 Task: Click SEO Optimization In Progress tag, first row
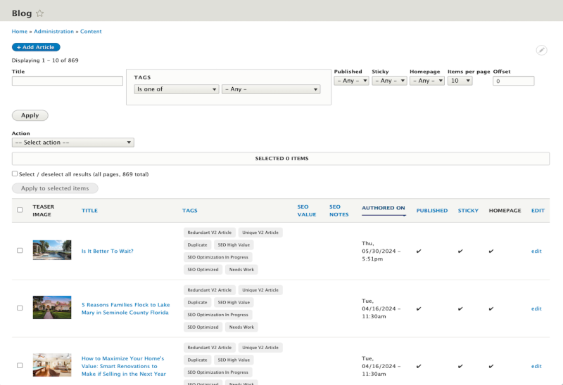(x=218, y=257)
